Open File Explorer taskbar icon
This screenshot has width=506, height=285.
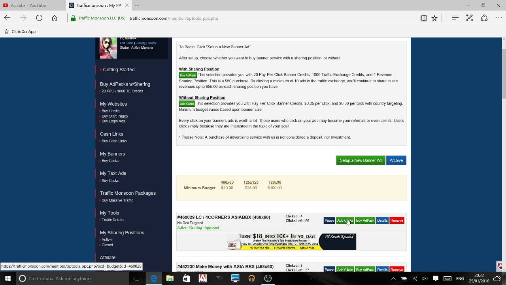[x=170, y=278]
